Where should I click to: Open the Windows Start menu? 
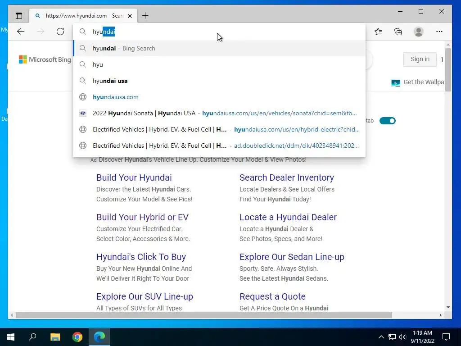coord(11,337)
